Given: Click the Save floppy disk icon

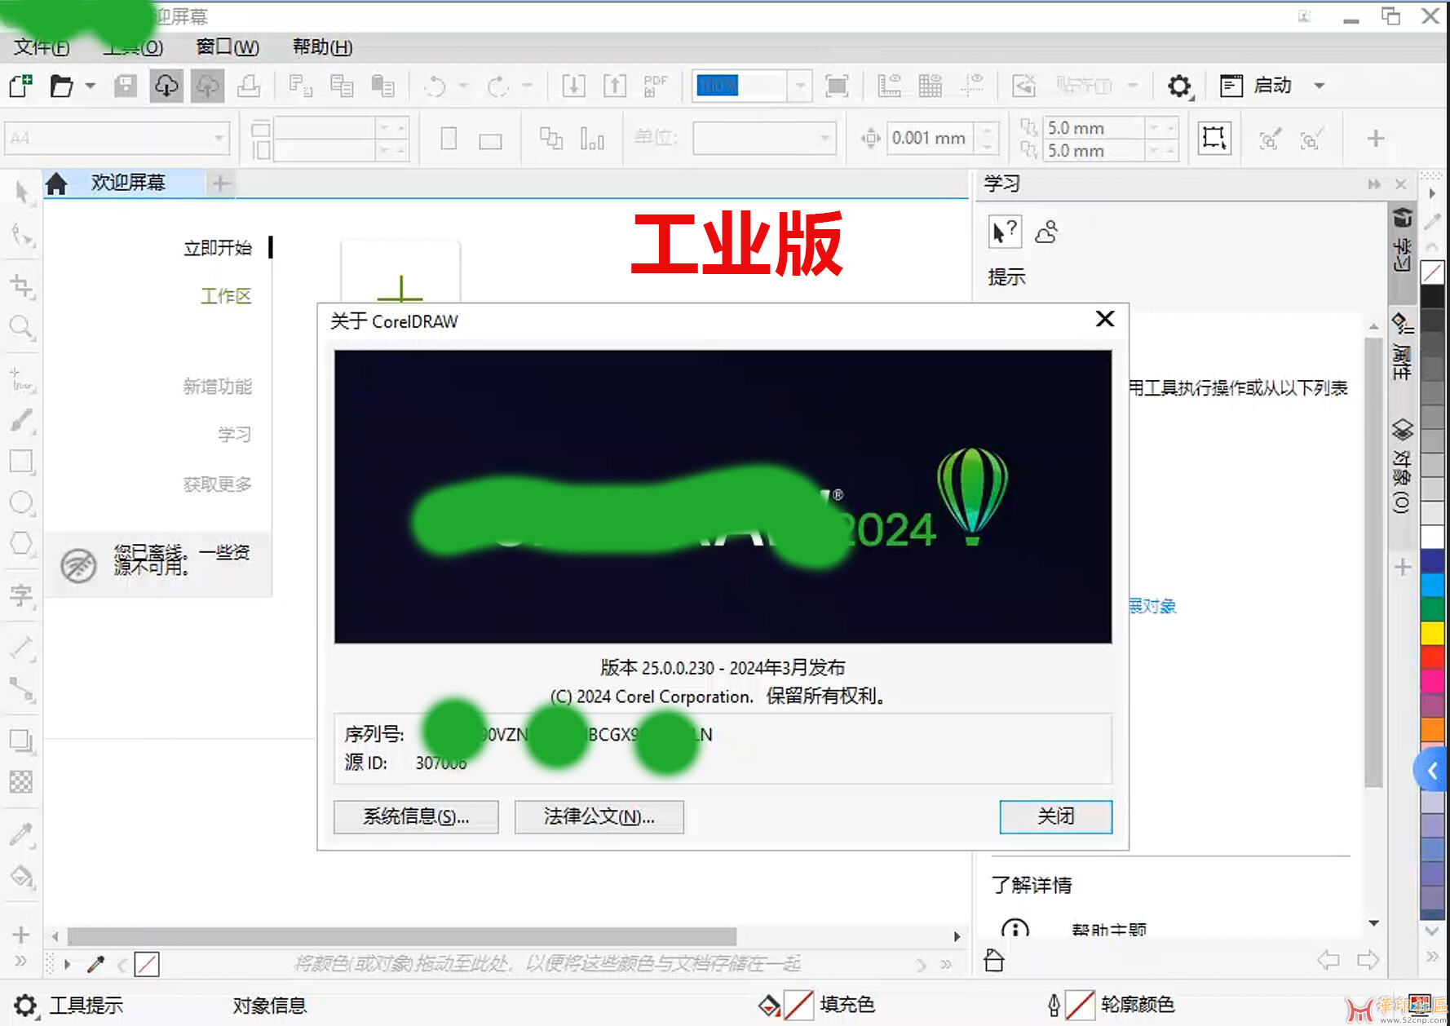Looking at the screenshot, I should [125, 86].
